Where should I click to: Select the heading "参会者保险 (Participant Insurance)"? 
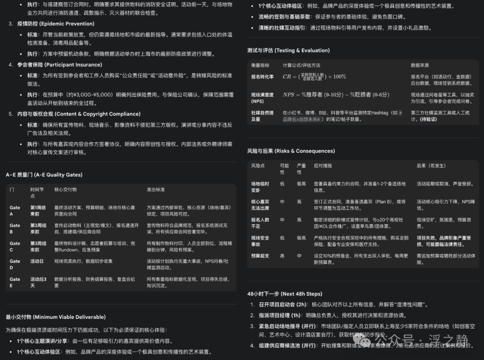pos(60,65)
